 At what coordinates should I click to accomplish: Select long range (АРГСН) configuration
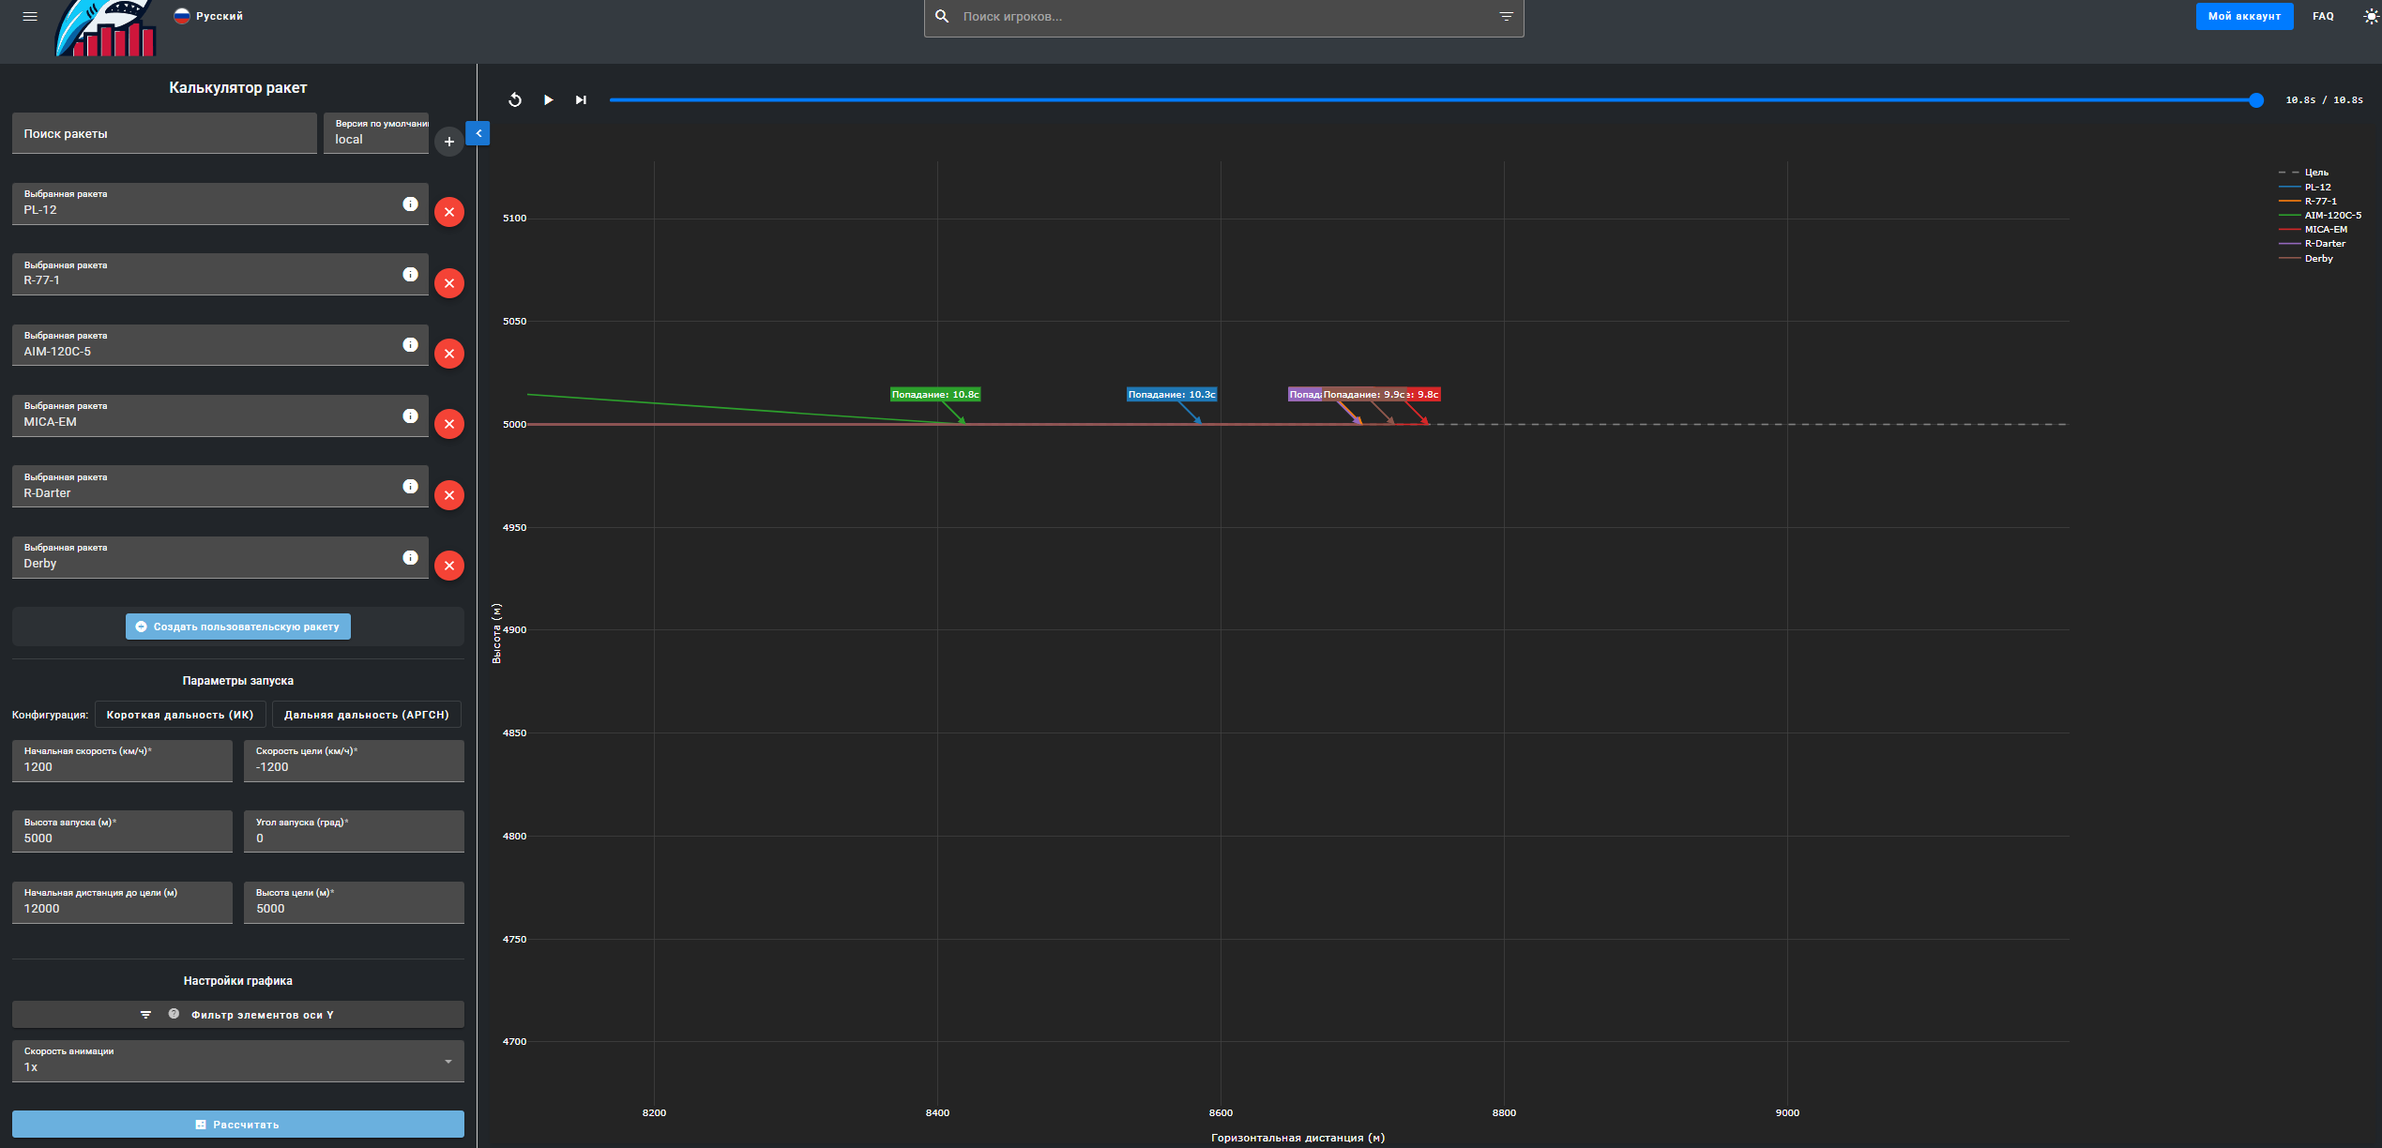pyautogui.click(x=366, y=715)
